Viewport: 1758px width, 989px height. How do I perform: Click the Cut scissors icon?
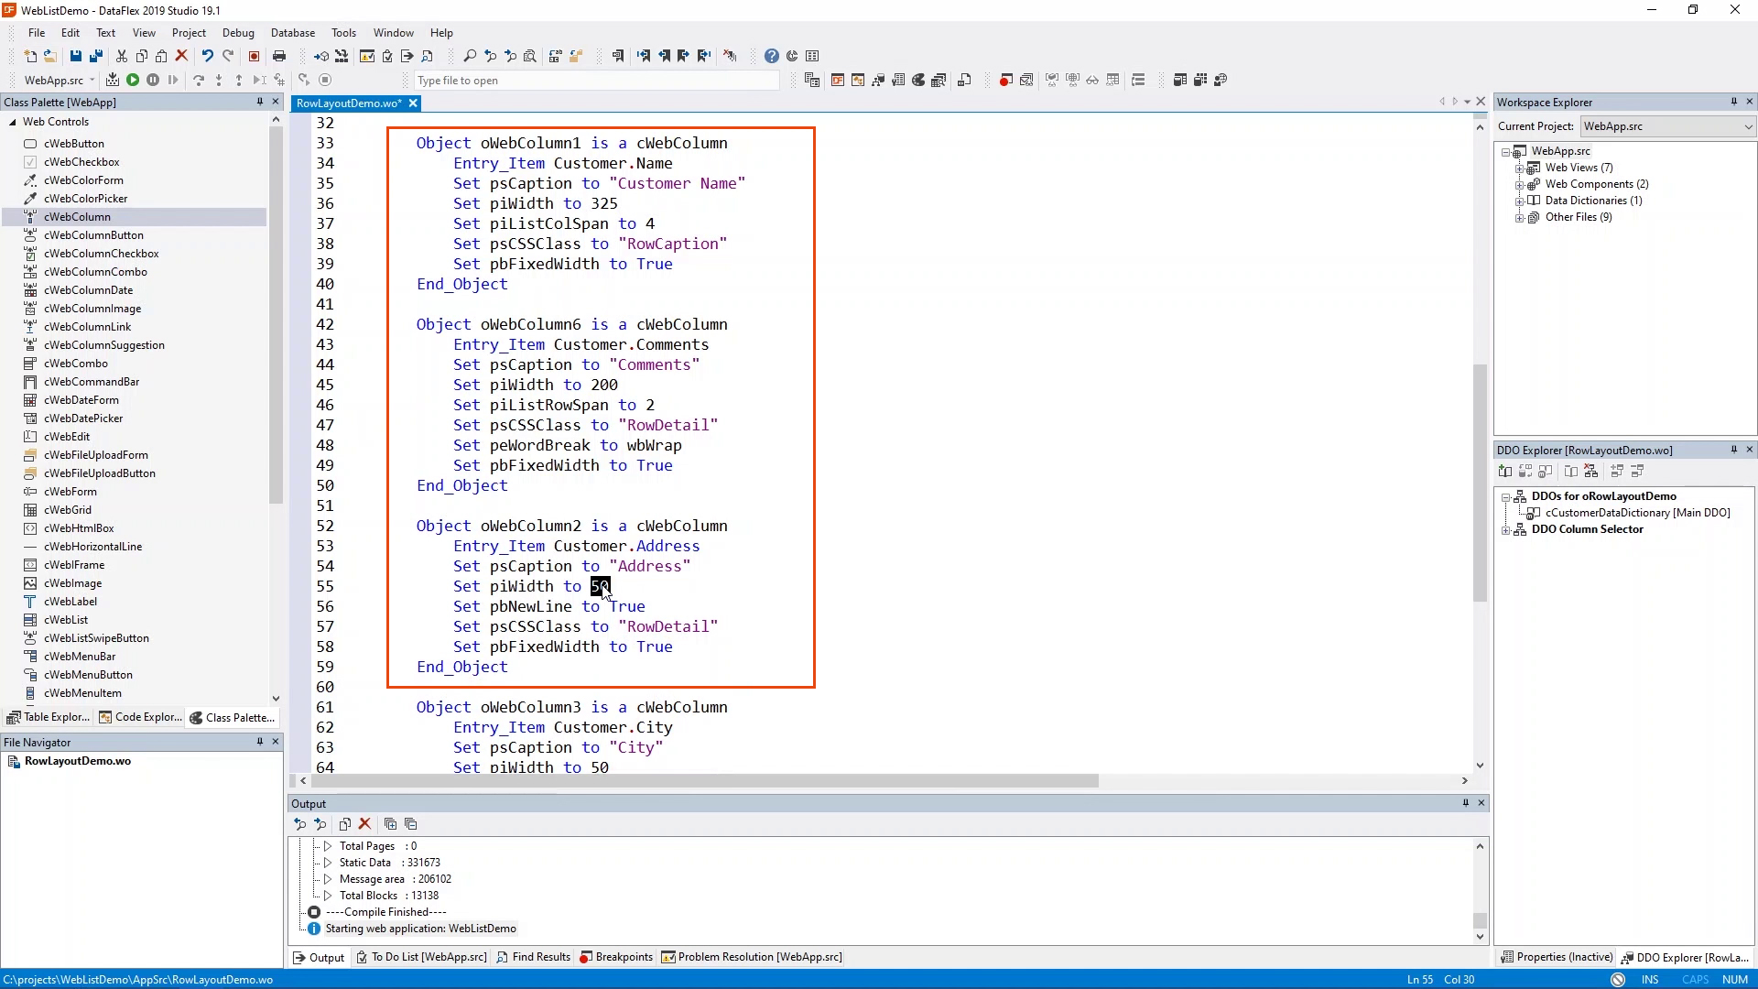121,56
